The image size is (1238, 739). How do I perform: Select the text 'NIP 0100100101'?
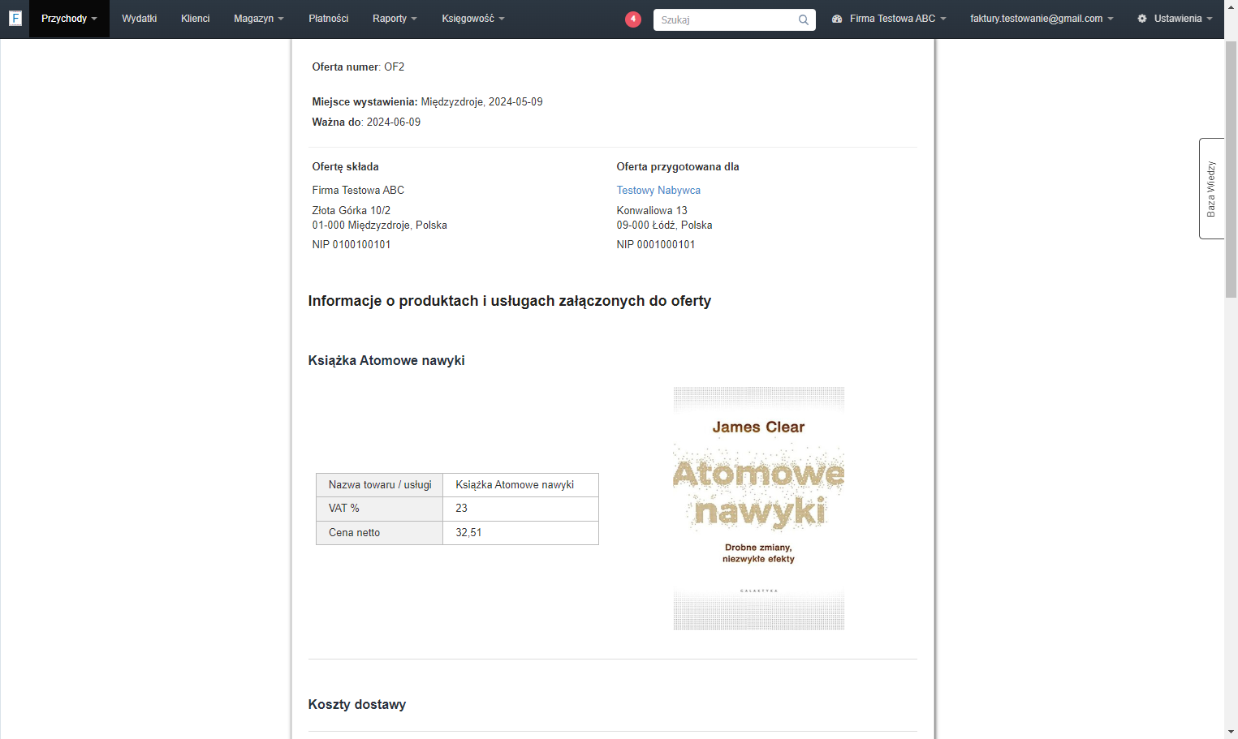[352, 245]
